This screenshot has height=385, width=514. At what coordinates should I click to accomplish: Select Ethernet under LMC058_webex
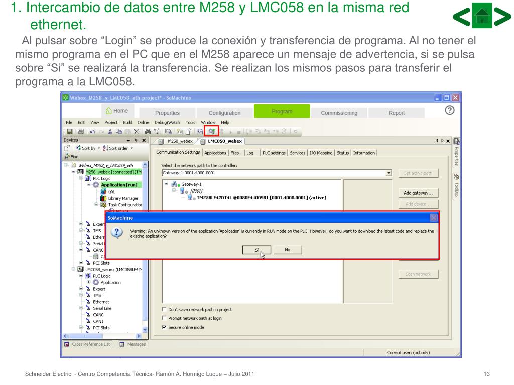point(101,302)
